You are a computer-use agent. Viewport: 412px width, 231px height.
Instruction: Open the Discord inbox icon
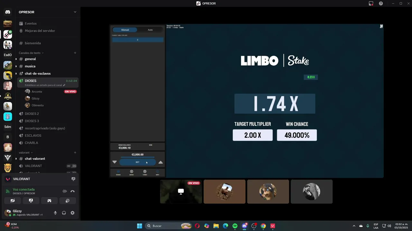tap(371, 4)
